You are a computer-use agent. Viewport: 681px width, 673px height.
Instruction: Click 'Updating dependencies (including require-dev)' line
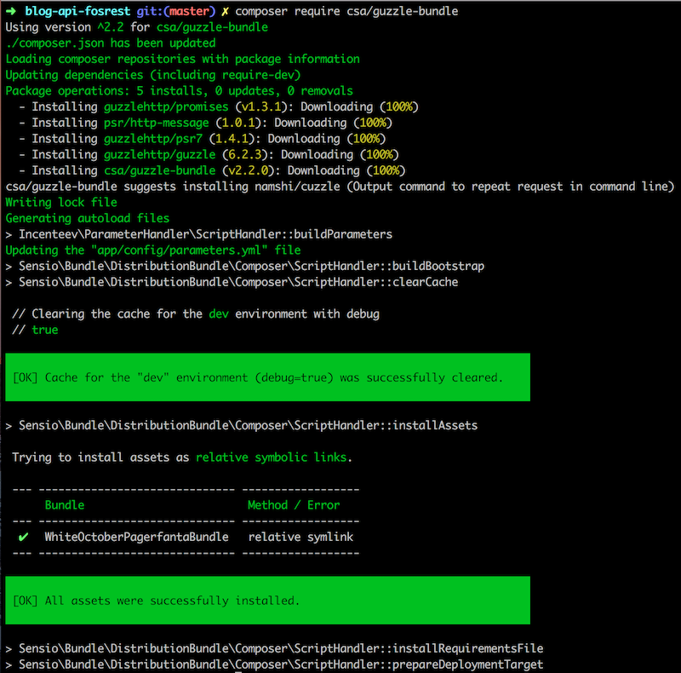pyautogui.click(x=153, y=75)
